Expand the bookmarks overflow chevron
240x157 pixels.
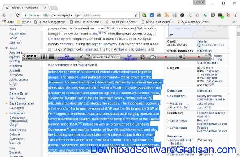(233, 22)
